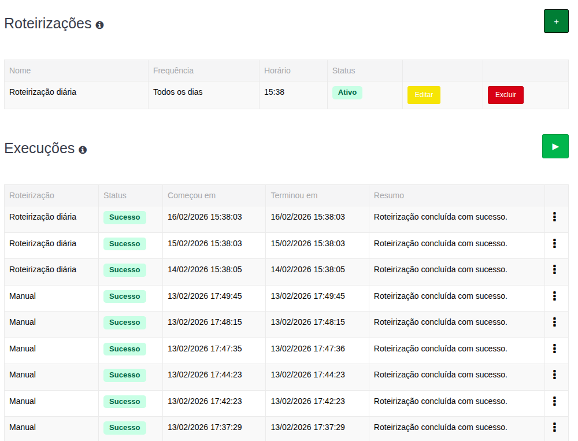
Task: Run a manual execution with the play button
Action: click(555, 146)
